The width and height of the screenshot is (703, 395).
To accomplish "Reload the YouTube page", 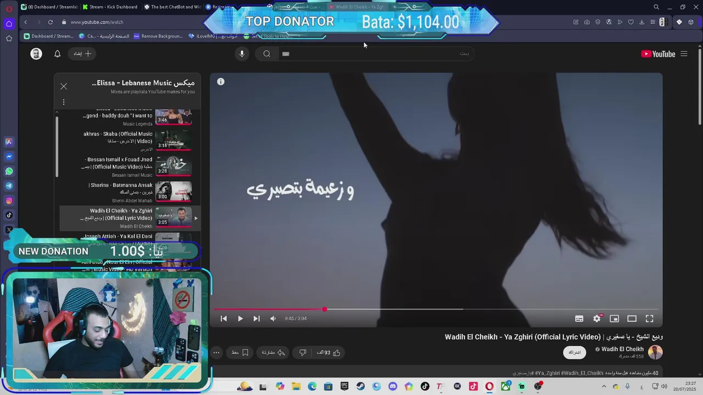I will [51, 22].
